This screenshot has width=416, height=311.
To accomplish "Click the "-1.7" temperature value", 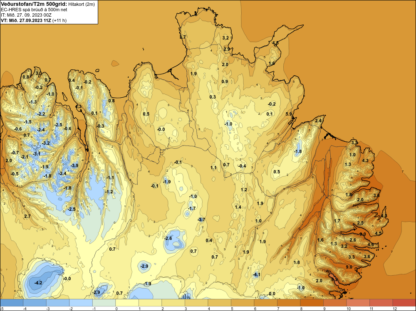I will 191,208.
